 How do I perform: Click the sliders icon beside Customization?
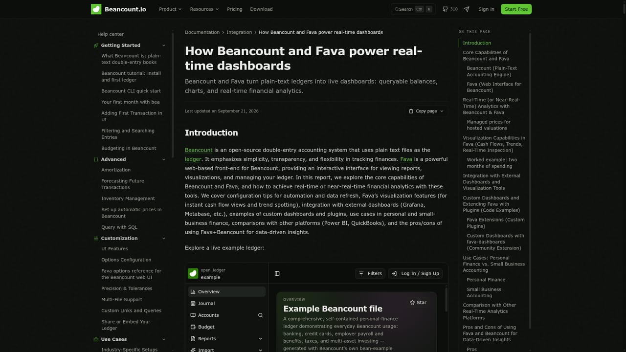click(96, 239)
